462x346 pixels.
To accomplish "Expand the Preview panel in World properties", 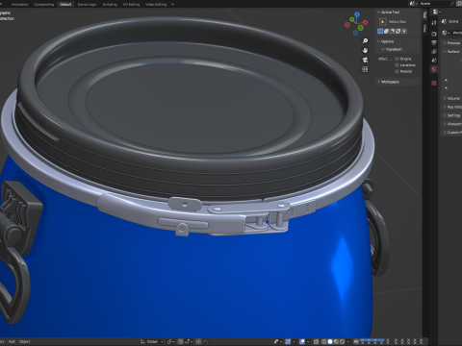I will click(x=452, y=42).
